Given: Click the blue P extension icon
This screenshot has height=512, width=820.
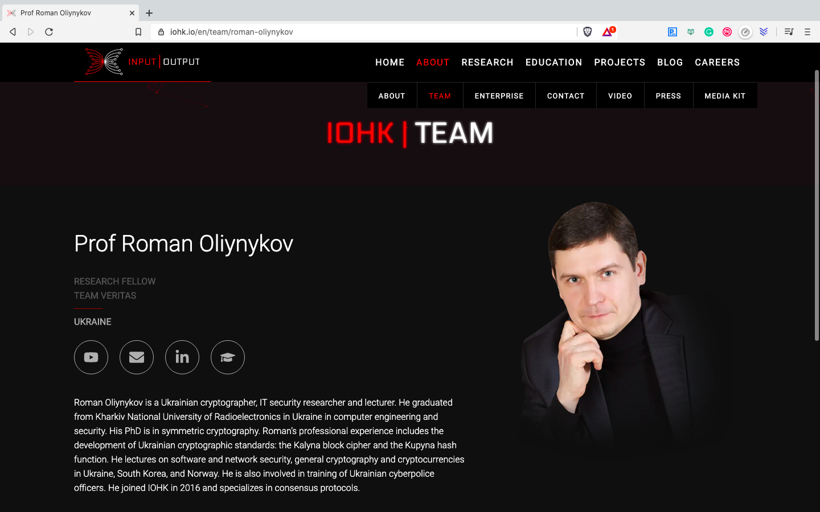Looking at the screenshot, I should (x=673, y=32).
